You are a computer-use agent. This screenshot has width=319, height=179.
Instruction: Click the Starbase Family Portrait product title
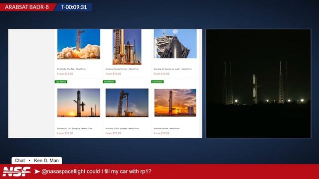tap(122, 69)
